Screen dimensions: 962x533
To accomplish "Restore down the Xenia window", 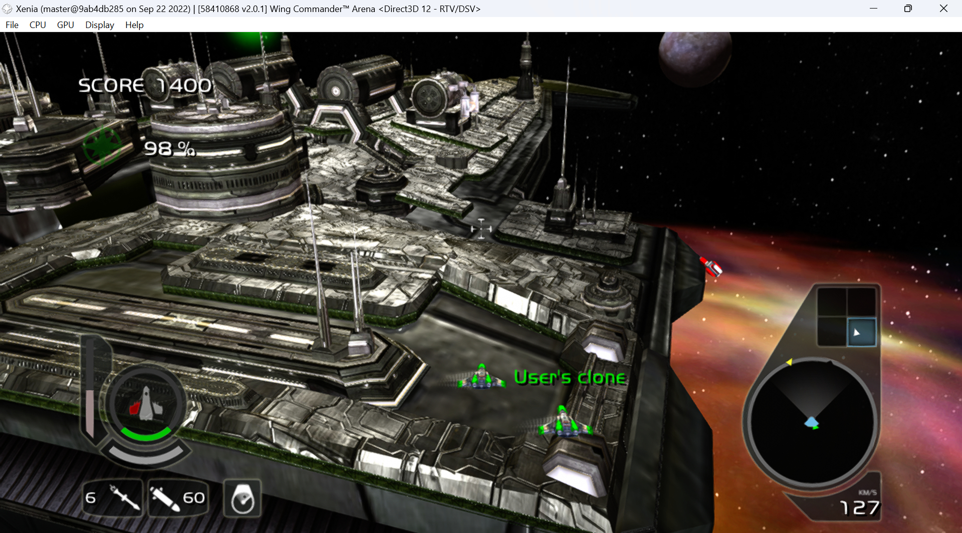I will tap(908, 9).
